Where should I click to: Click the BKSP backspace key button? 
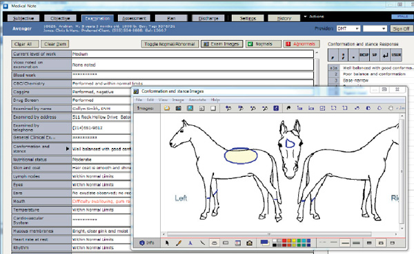364,55
